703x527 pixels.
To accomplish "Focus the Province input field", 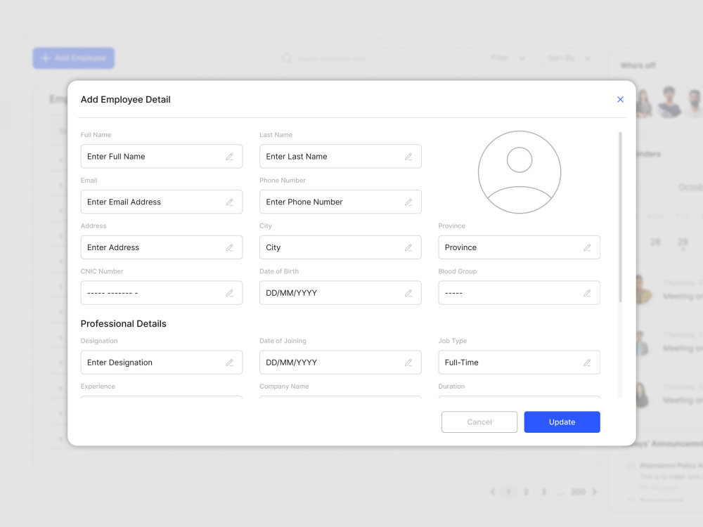I will tap(520, 247).
